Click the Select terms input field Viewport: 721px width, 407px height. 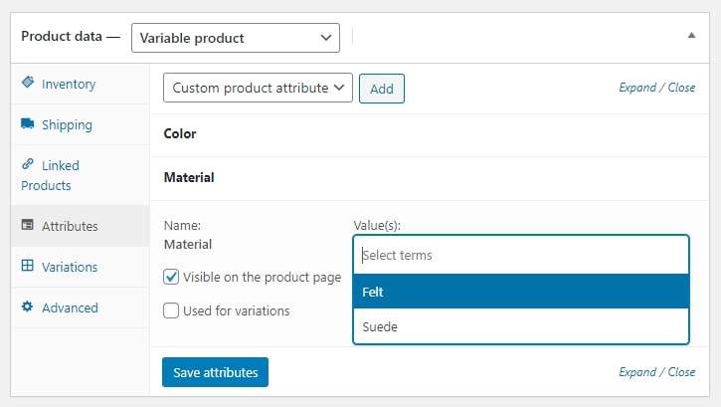(x=520, y=255)
